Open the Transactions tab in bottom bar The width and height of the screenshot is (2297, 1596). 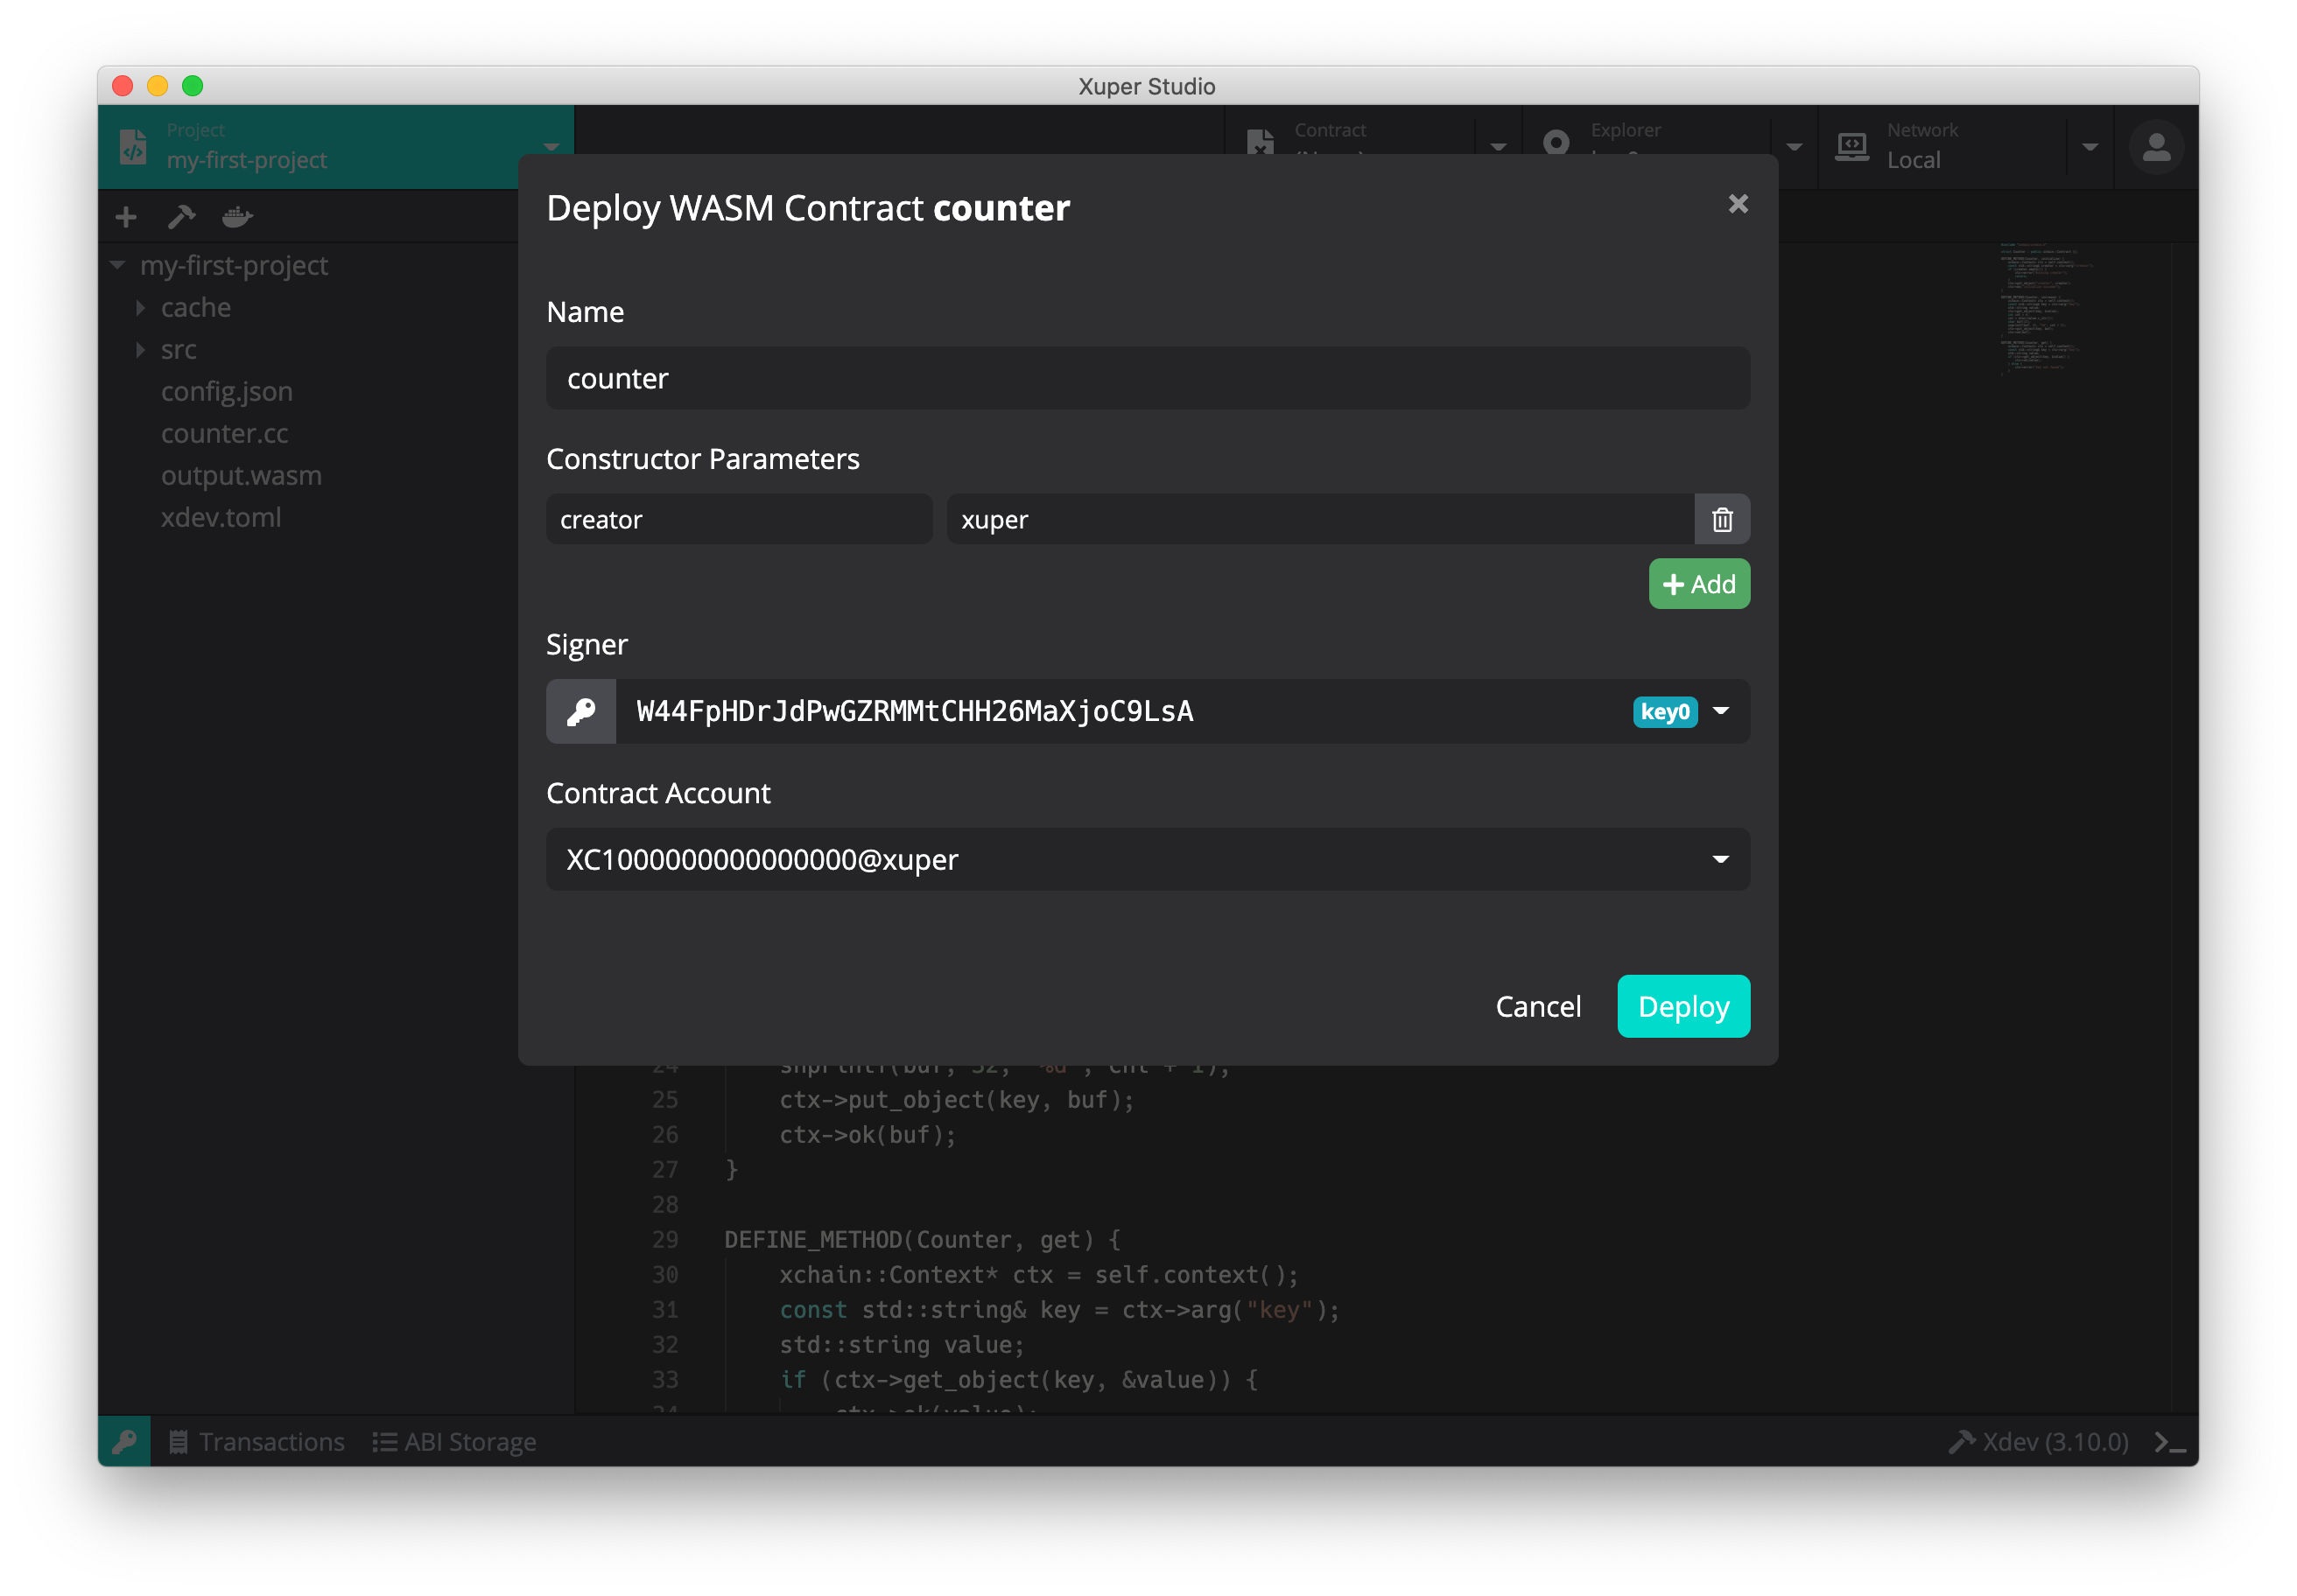click(257, 1441)
